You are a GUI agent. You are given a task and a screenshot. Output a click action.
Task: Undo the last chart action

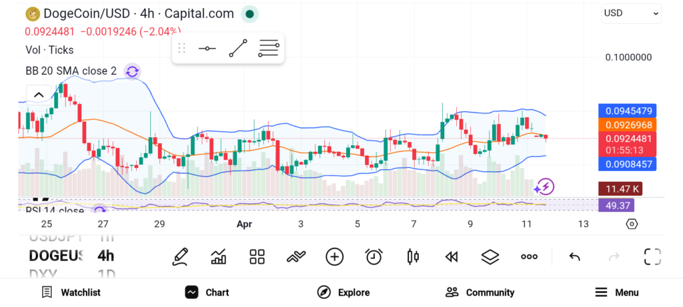pos(574,256)
